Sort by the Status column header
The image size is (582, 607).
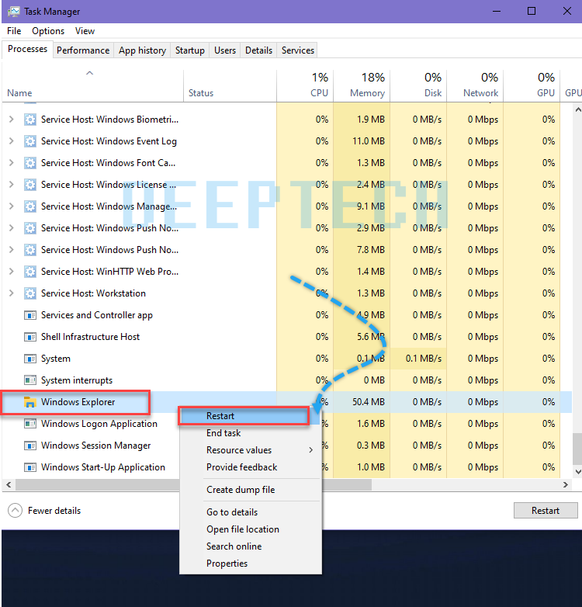tap(230, 86)
